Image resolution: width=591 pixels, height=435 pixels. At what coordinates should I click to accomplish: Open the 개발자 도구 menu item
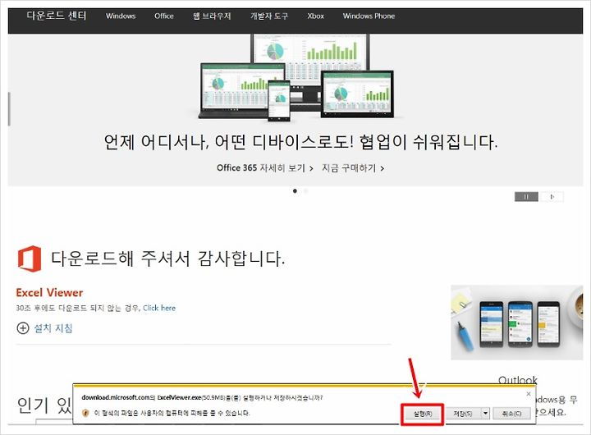(269, 16)
